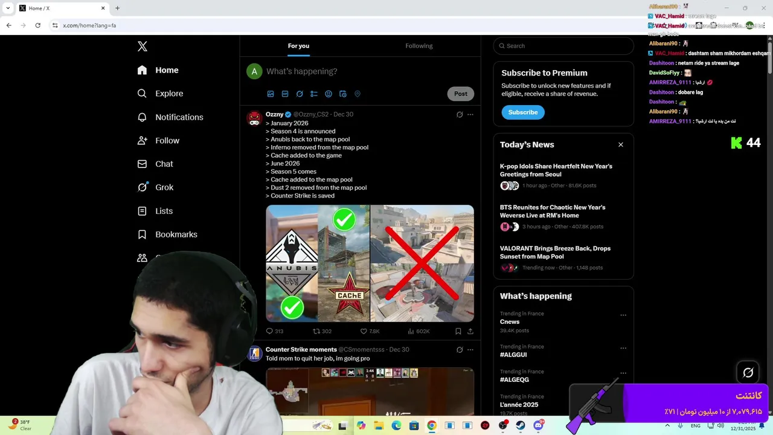Viewport: 773px width, 435px height.
Task: Open more options on Counter Strike moments post
Action: [470, 350]
